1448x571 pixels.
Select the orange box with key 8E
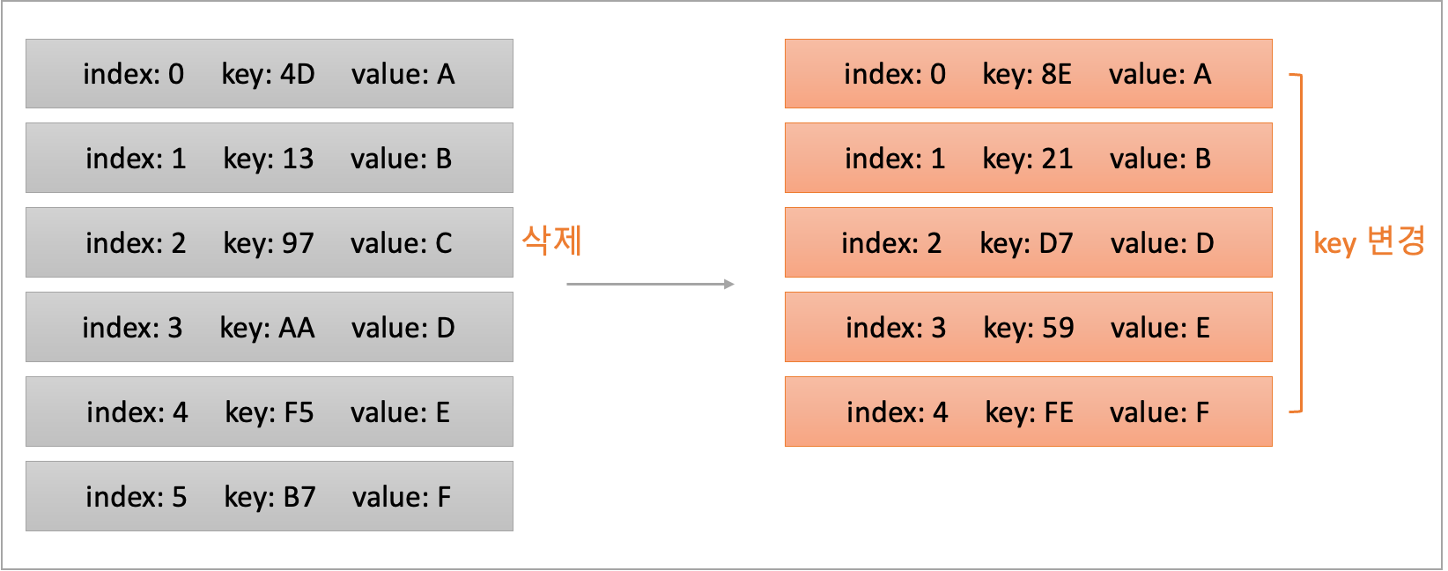click(x=1029, y=74)
